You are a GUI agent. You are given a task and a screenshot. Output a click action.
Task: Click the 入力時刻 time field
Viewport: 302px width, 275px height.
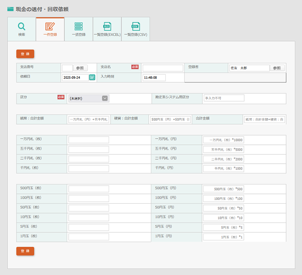pyautogui.click(x=154, y=78)
